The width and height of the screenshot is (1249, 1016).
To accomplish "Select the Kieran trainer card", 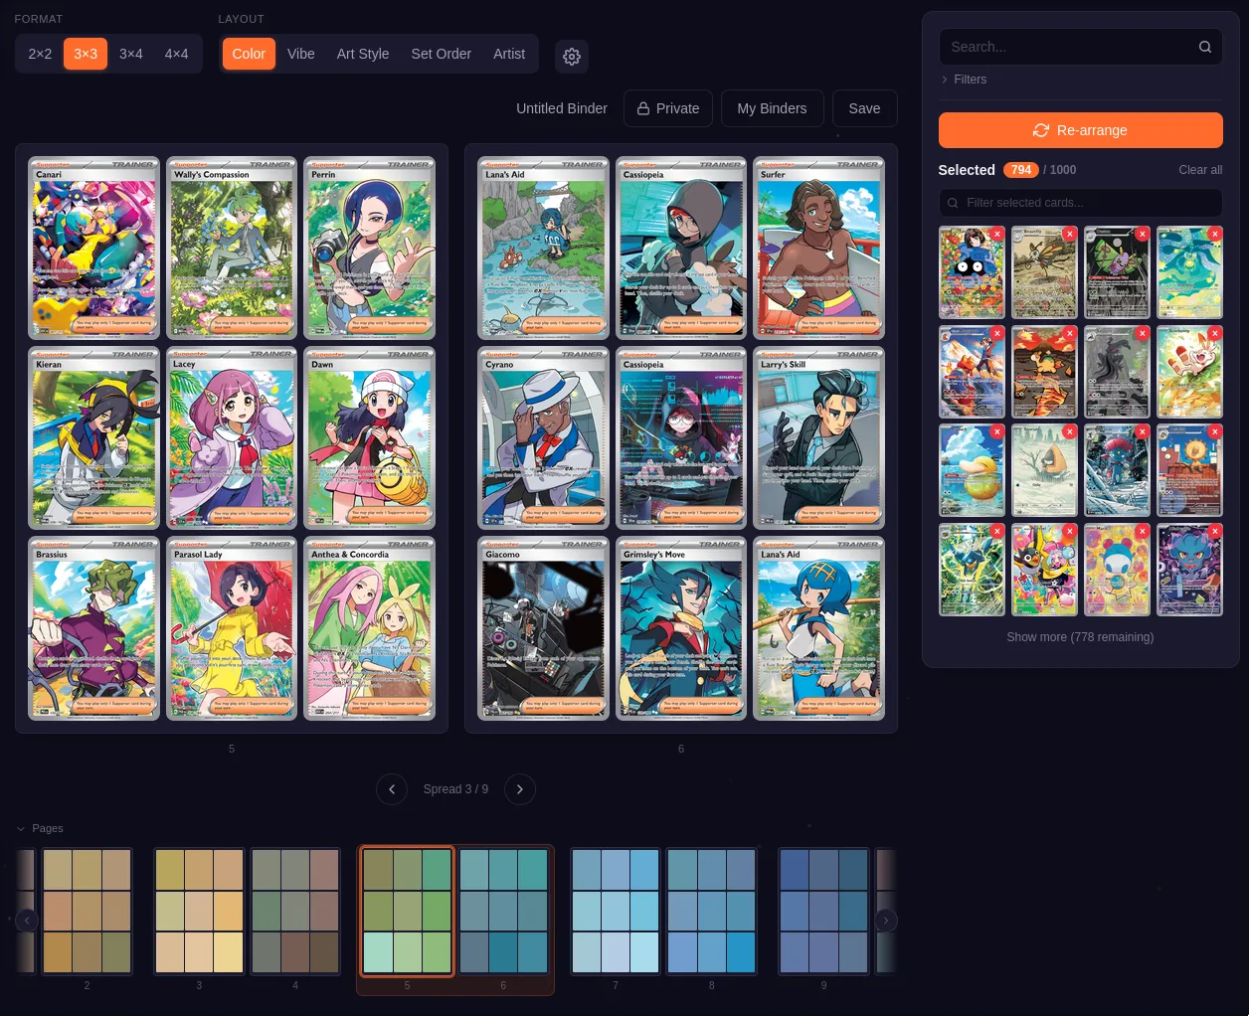I will (93, 438).
